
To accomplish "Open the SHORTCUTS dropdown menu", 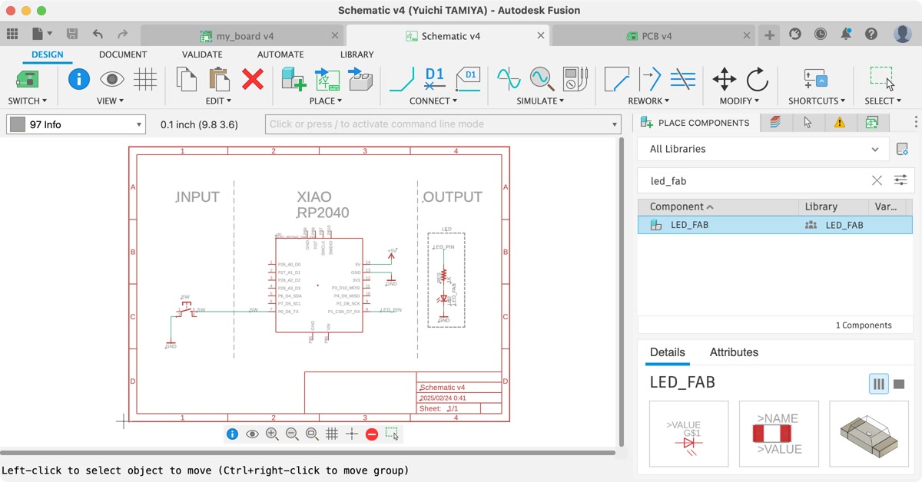I will 816,101.
